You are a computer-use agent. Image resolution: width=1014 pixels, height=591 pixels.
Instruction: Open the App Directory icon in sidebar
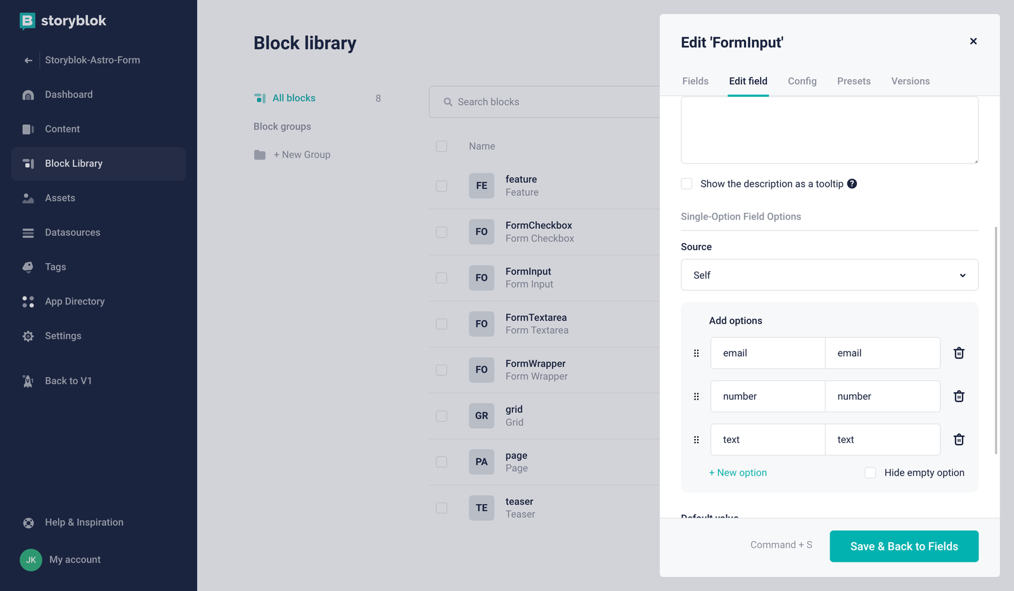[x=28, y=302]
